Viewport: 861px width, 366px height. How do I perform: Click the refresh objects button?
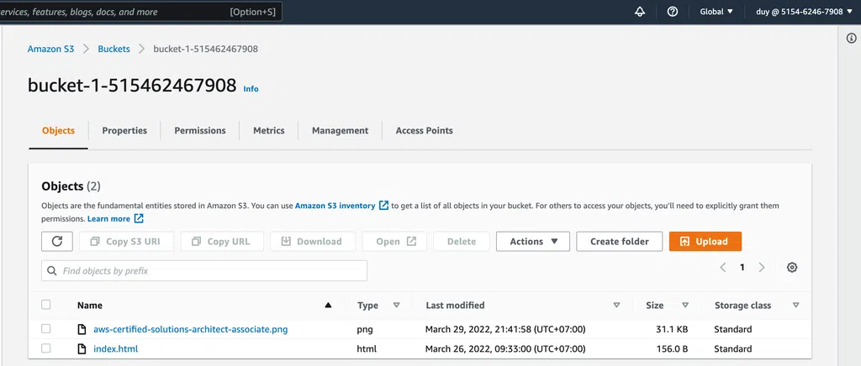(57, 241)
